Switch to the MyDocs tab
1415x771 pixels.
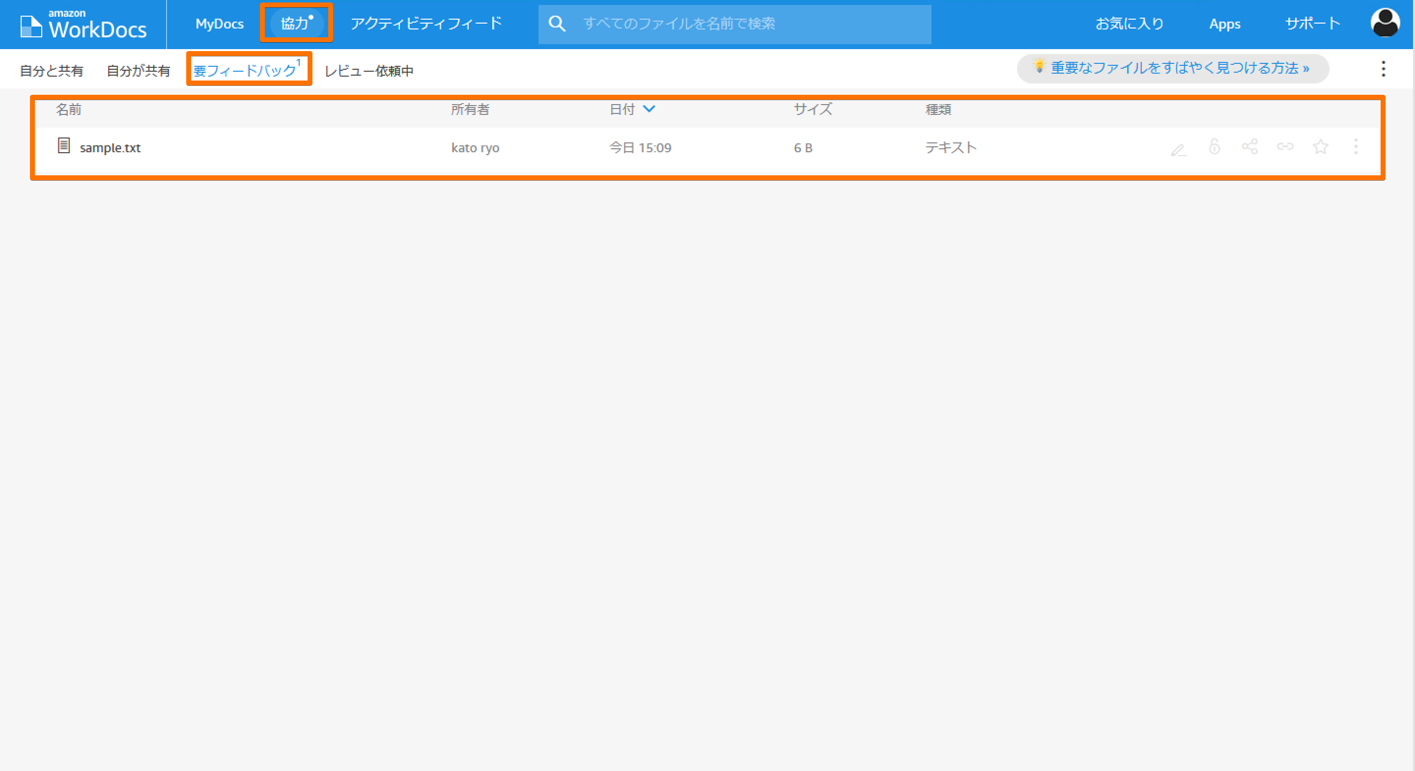pos(219,24)
